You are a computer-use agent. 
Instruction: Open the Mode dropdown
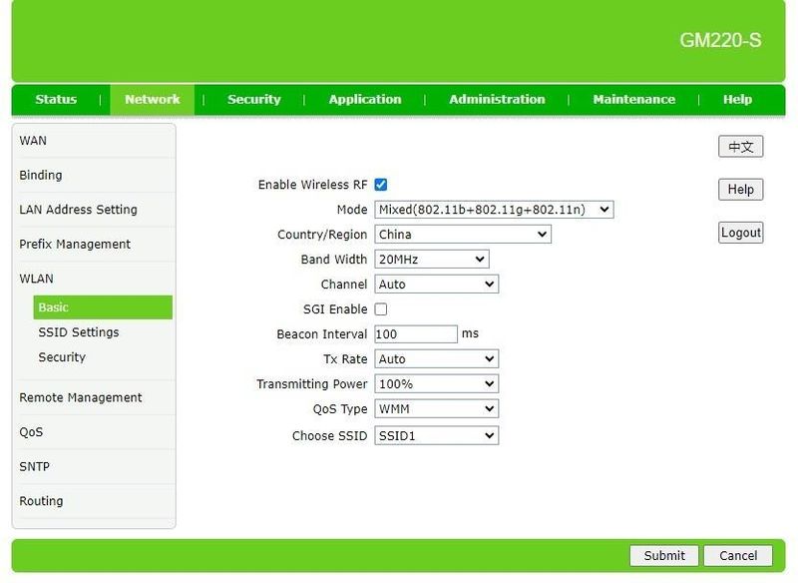pyautogui.click(x=492, y=209)
